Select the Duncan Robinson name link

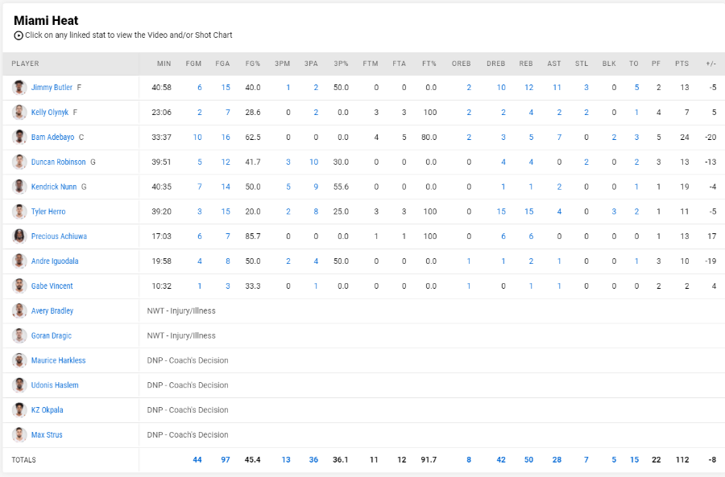[58, 162]
